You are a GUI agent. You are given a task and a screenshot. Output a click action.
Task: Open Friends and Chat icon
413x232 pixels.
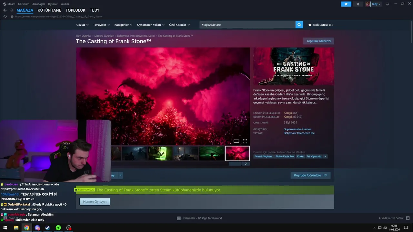408,218
